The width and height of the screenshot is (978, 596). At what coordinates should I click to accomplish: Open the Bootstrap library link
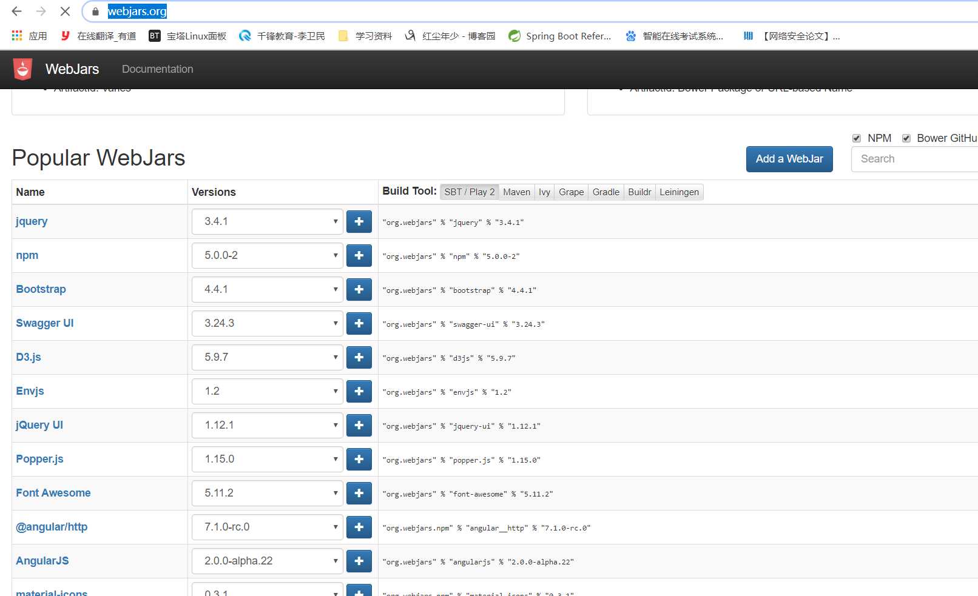41,289
